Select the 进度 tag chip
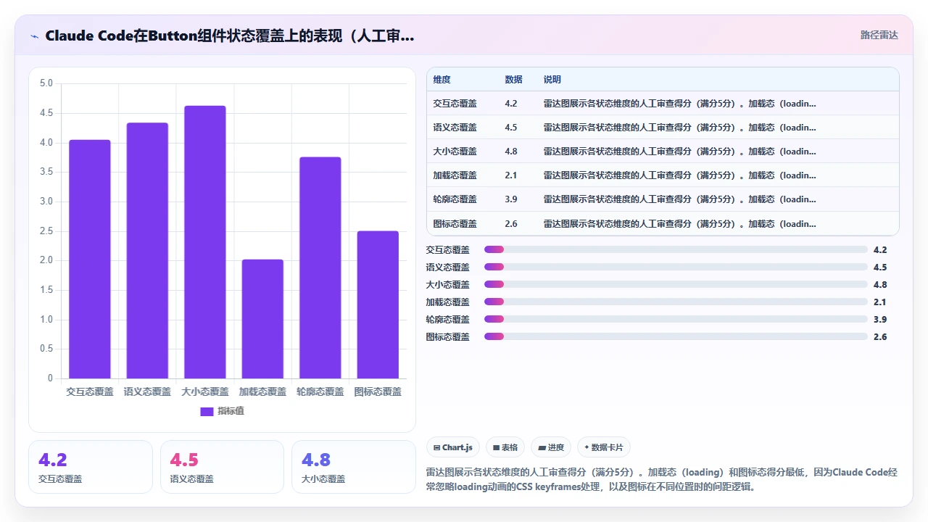 click(551, 447)
